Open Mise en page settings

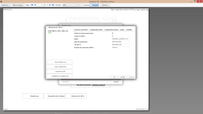[18, 5]
